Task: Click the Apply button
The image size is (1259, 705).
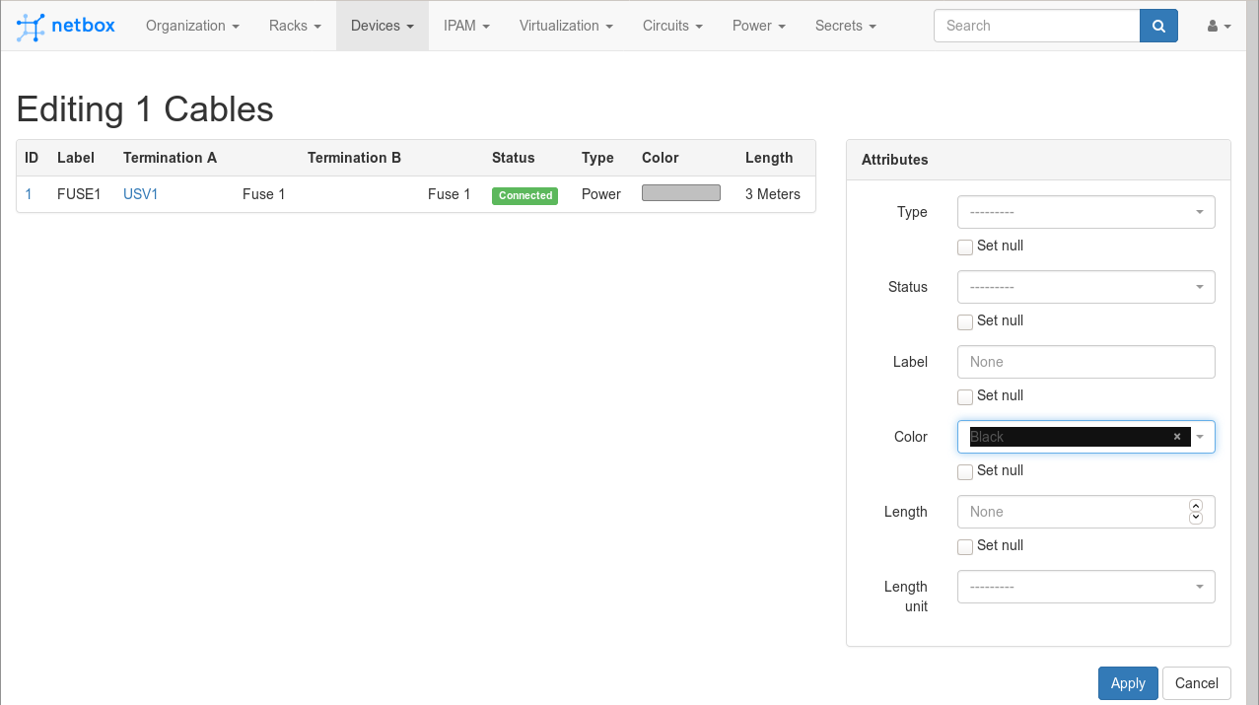Action: pos(1128,683)
